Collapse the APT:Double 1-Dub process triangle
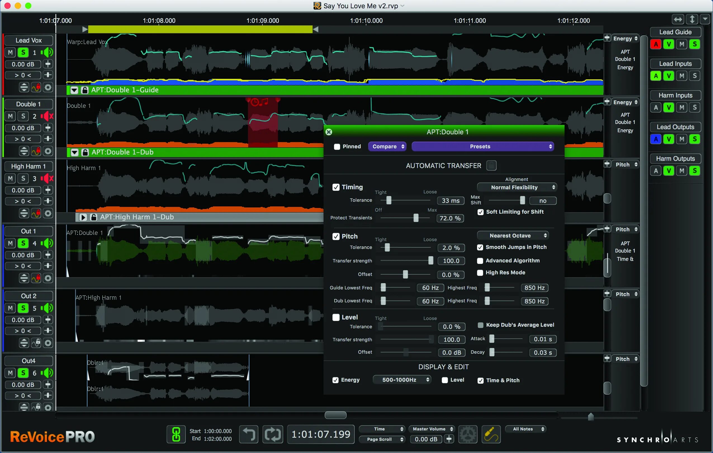 click(75, 152)
